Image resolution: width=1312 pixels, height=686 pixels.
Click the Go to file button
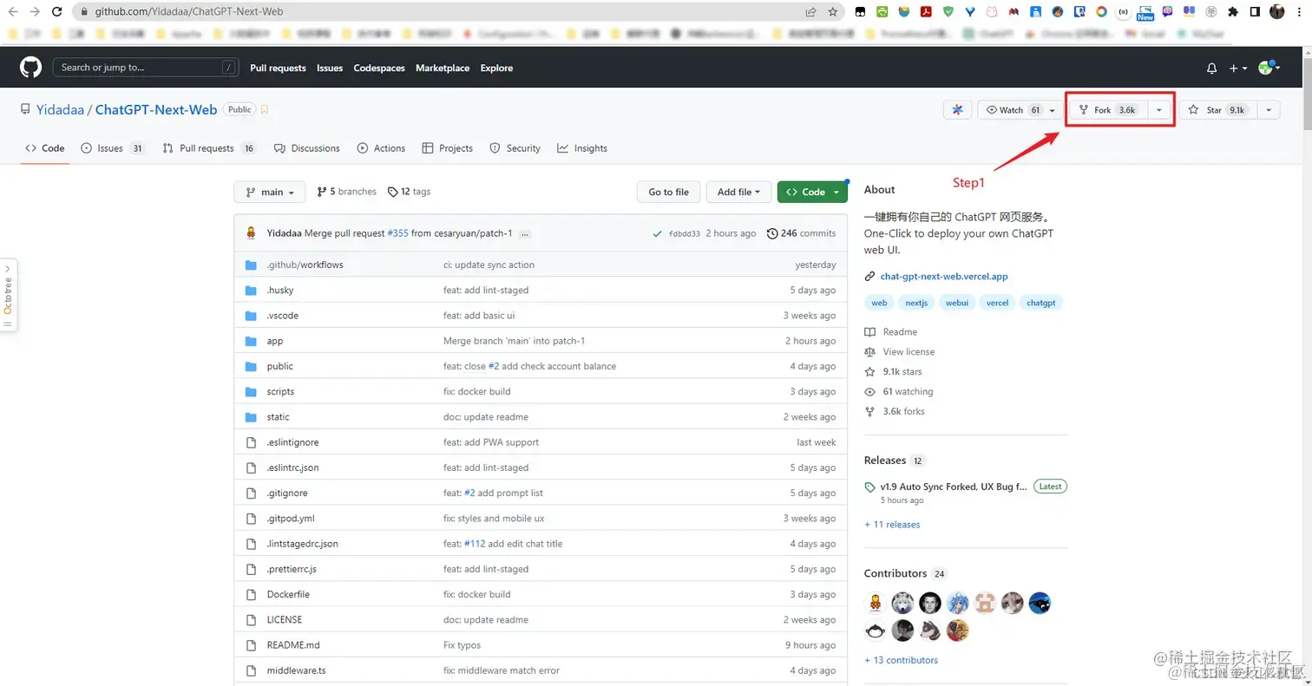668,193
